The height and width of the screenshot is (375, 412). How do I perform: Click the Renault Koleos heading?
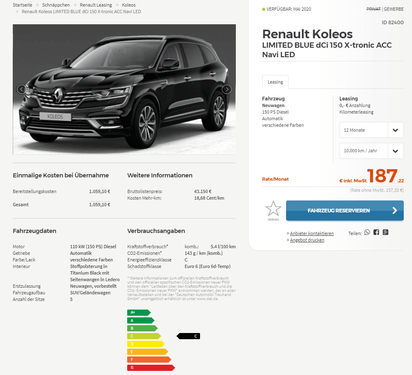(x=307, y=34)
